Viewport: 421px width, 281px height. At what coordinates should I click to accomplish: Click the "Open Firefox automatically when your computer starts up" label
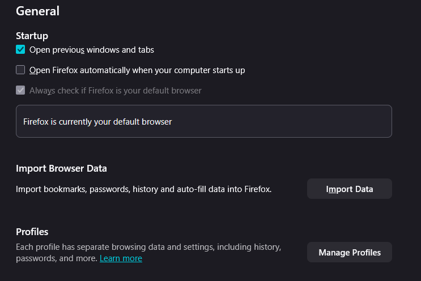[137, 70]
